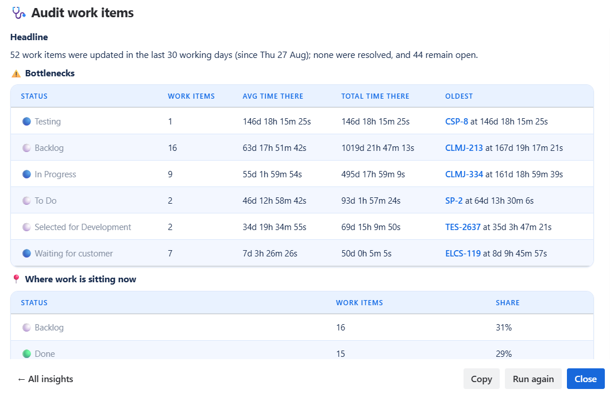Open the CLMJ-334 work item link
Viewport: 610px width, 393px height.
tap(464, 174)
